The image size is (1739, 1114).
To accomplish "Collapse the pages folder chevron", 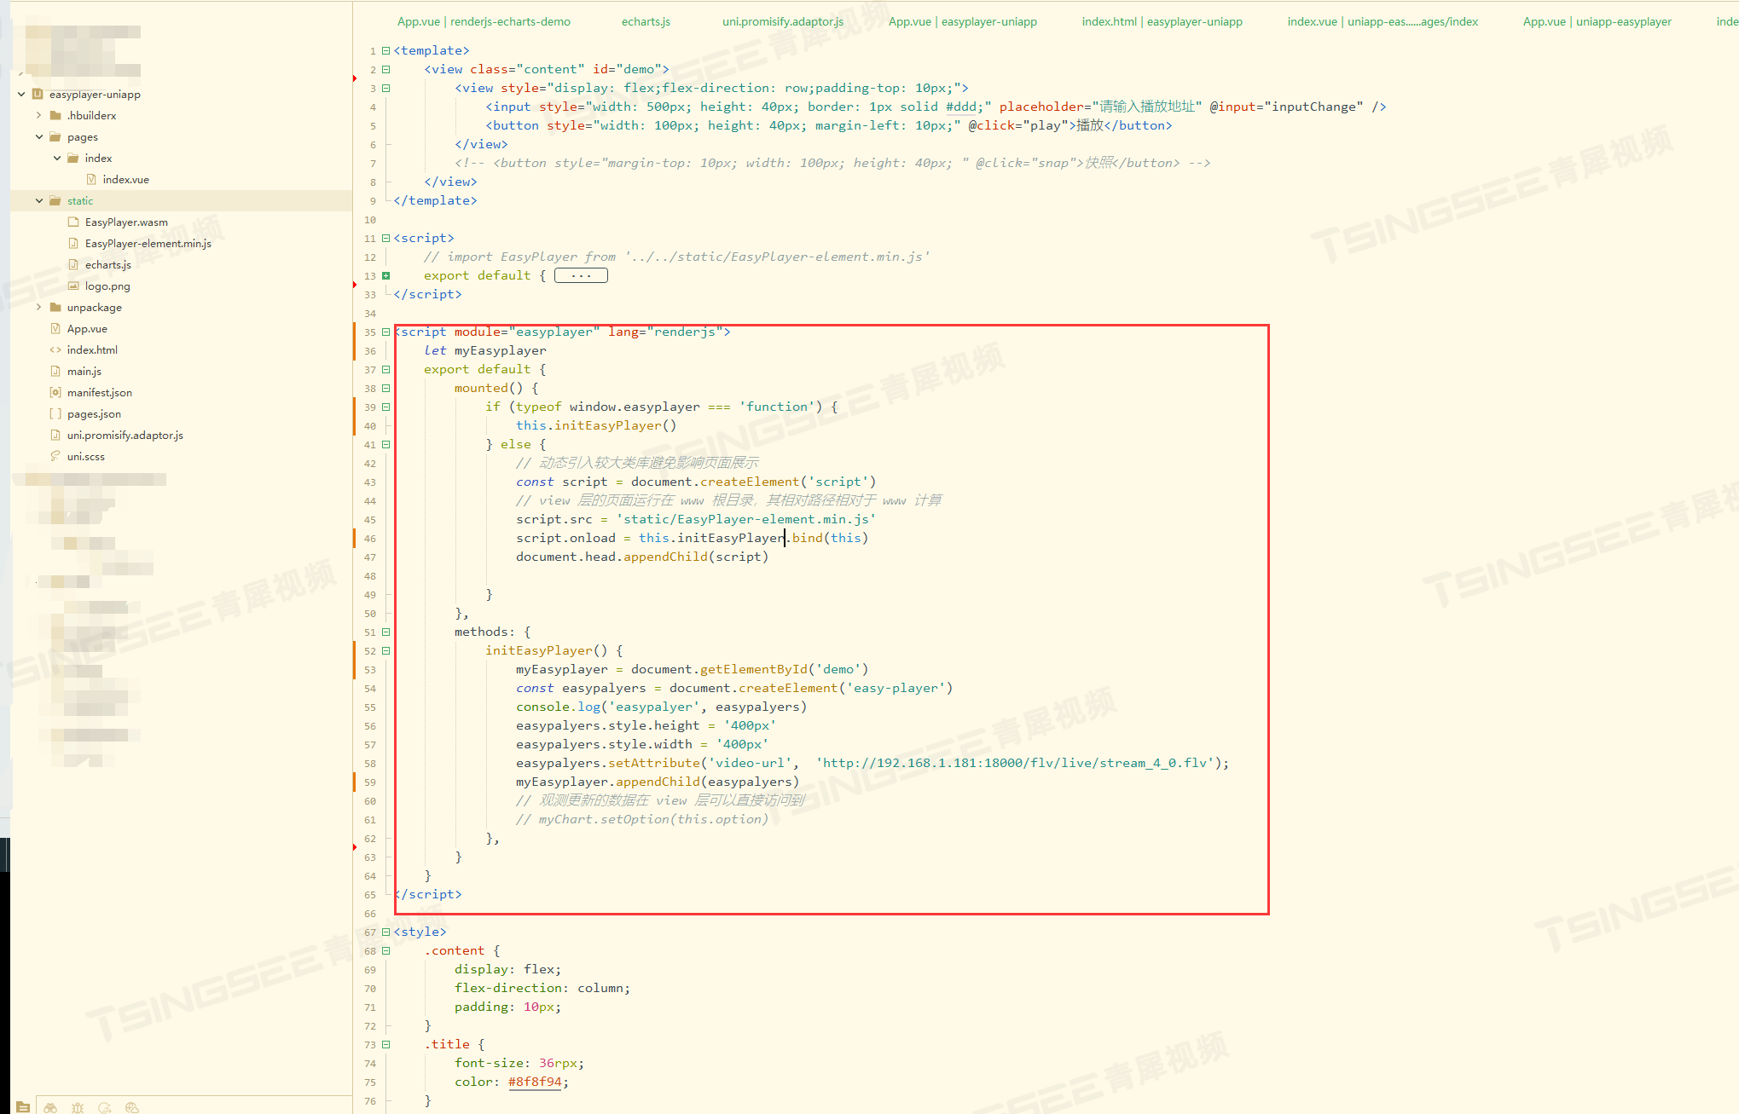I will tap(39, 136).
